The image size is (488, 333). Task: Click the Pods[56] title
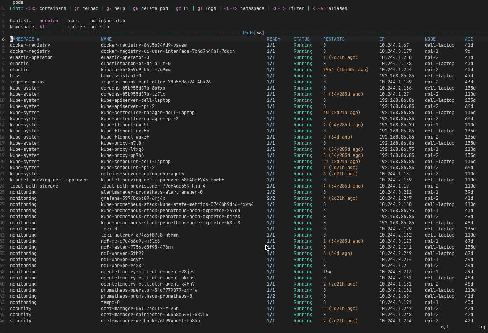(x=253, y=33)
